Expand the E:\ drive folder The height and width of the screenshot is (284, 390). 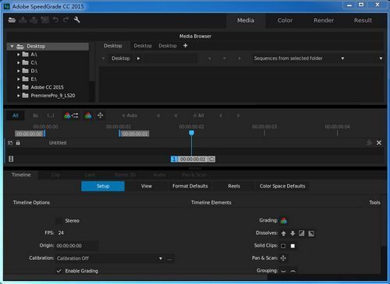pos(19,79)
